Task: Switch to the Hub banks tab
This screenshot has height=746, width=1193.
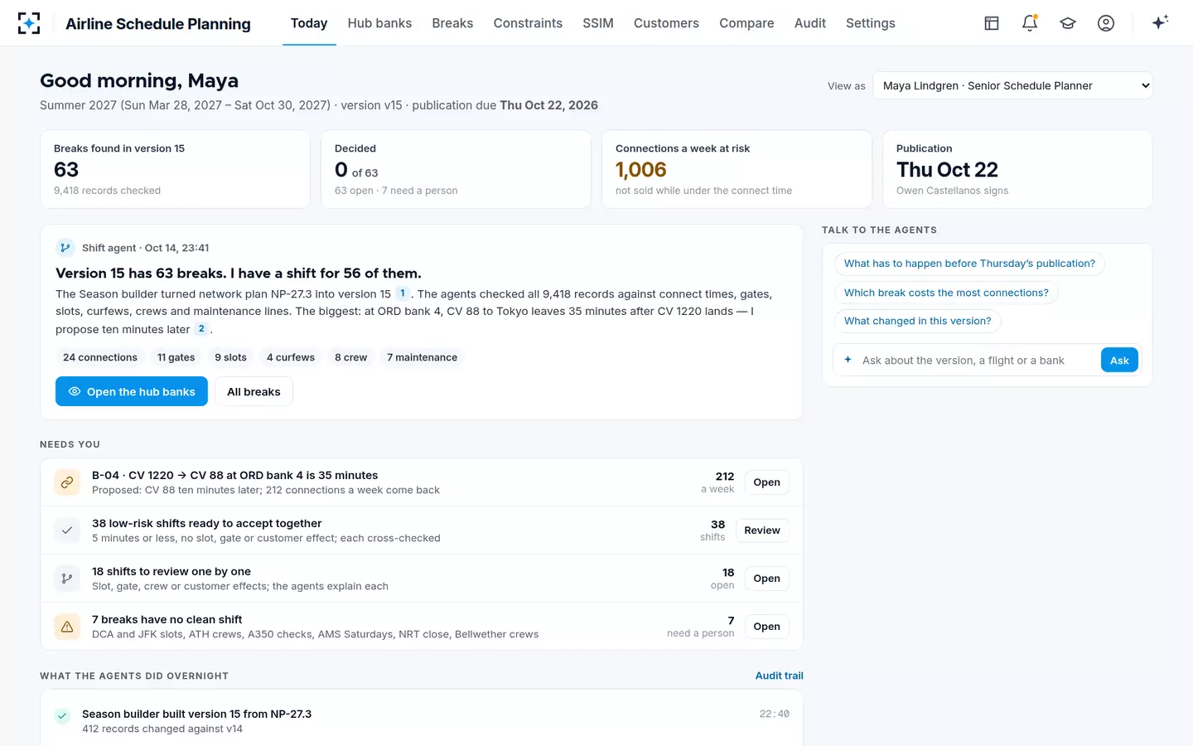Action: tap(379, 23)
